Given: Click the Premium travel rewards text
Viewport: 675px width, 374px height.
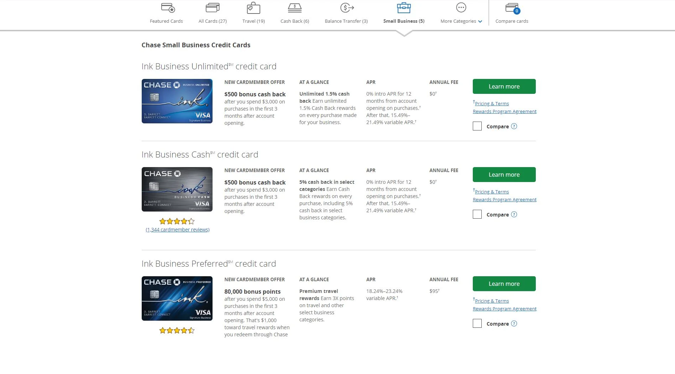Looking at the screenshot, I should [319, 294].
